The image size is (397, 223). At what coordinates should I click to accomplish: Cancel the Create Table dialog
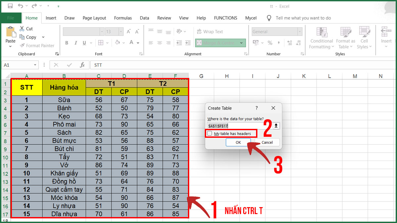pos(267,142)
